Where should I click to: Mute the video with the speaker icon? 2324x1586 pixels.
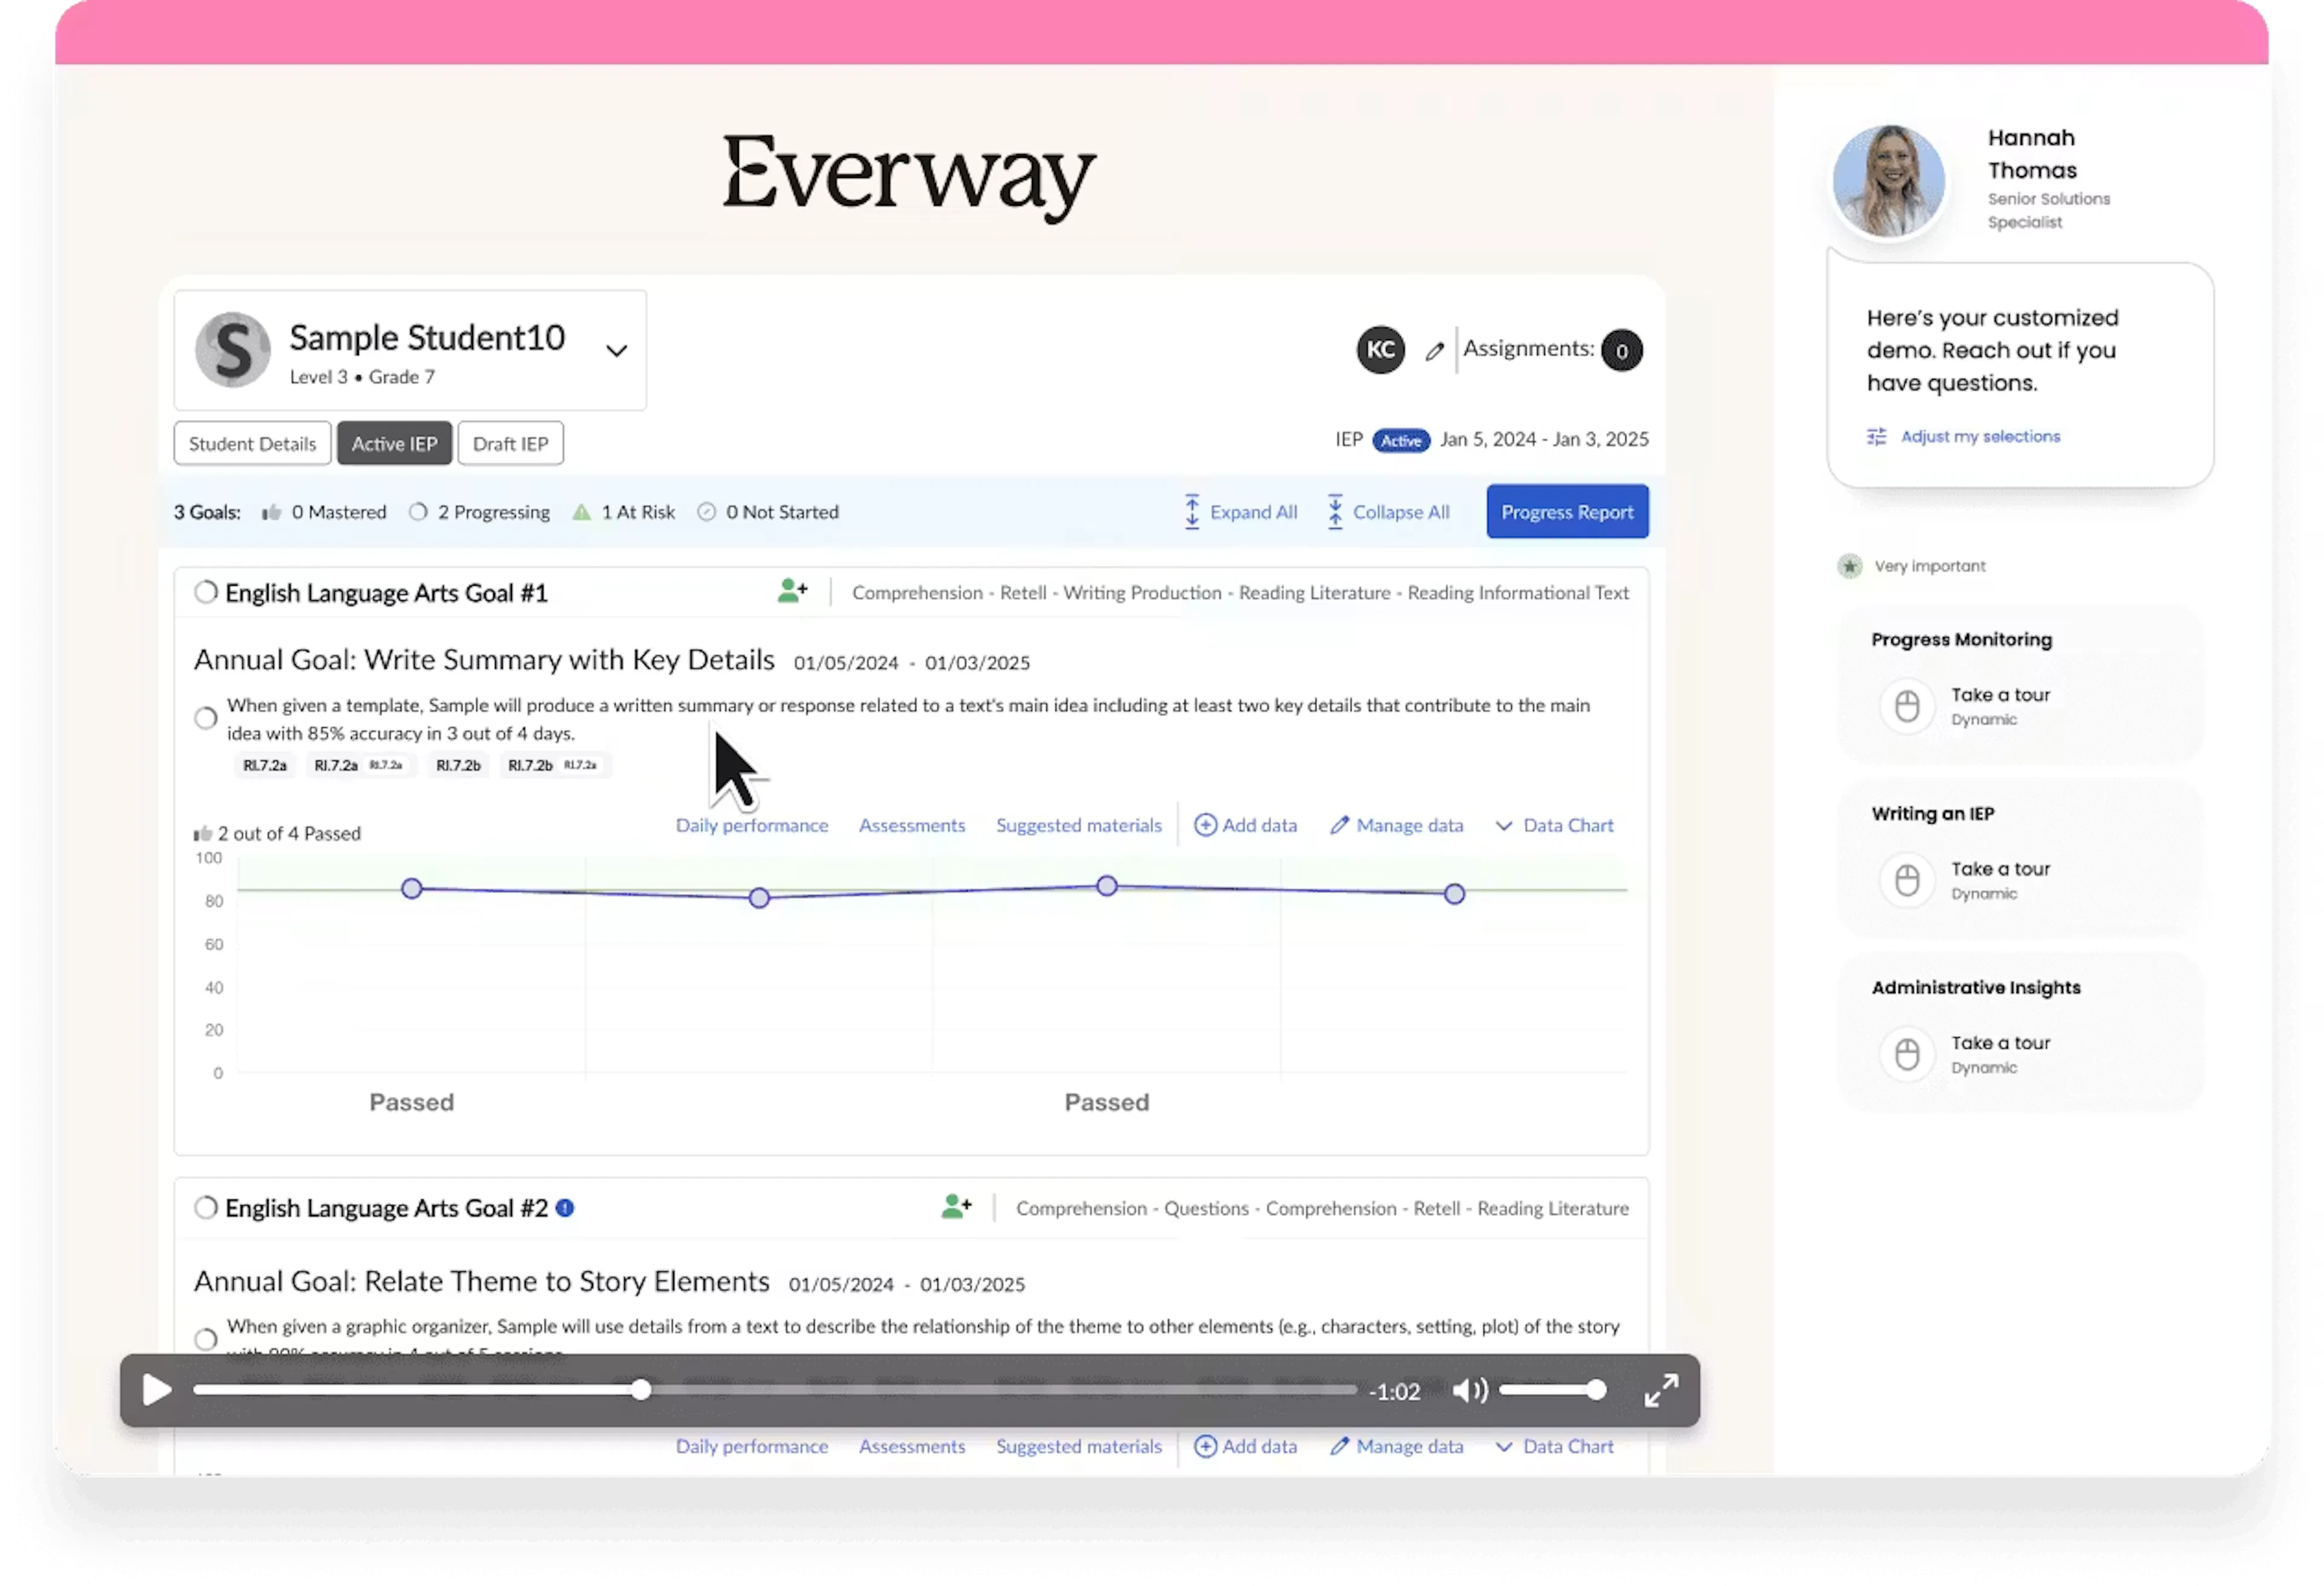click(x=1470, y=1390)
